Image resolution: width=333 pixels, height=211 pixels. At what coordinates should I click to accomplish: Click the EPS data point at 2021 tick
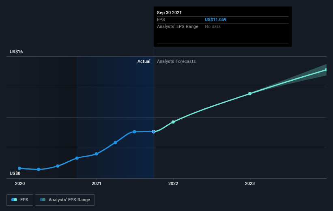pos(97,154)
